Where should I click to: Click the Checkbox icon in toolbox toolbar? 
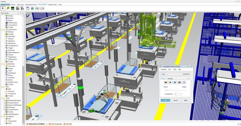(32, 8)
